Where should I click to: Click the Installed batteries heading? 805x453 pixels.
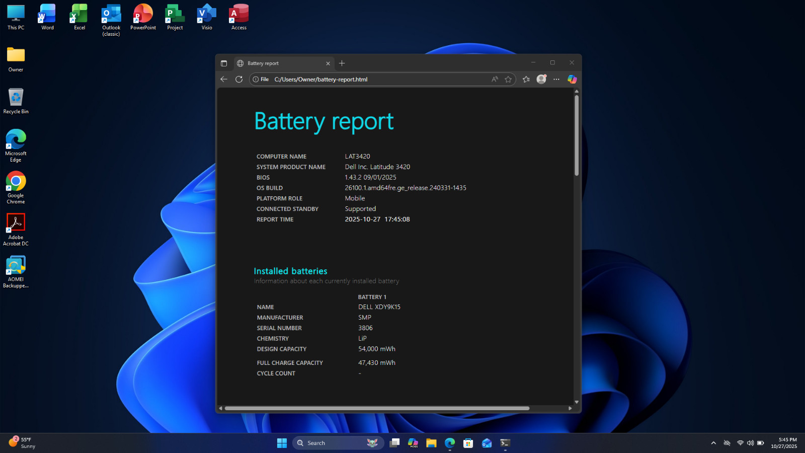click(x=290, y=271)
